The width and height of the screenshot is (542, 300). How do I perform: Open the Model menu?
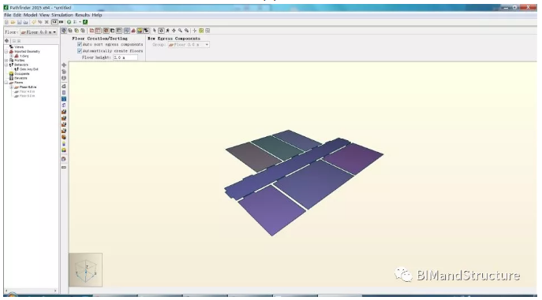(x=30, y=15)
